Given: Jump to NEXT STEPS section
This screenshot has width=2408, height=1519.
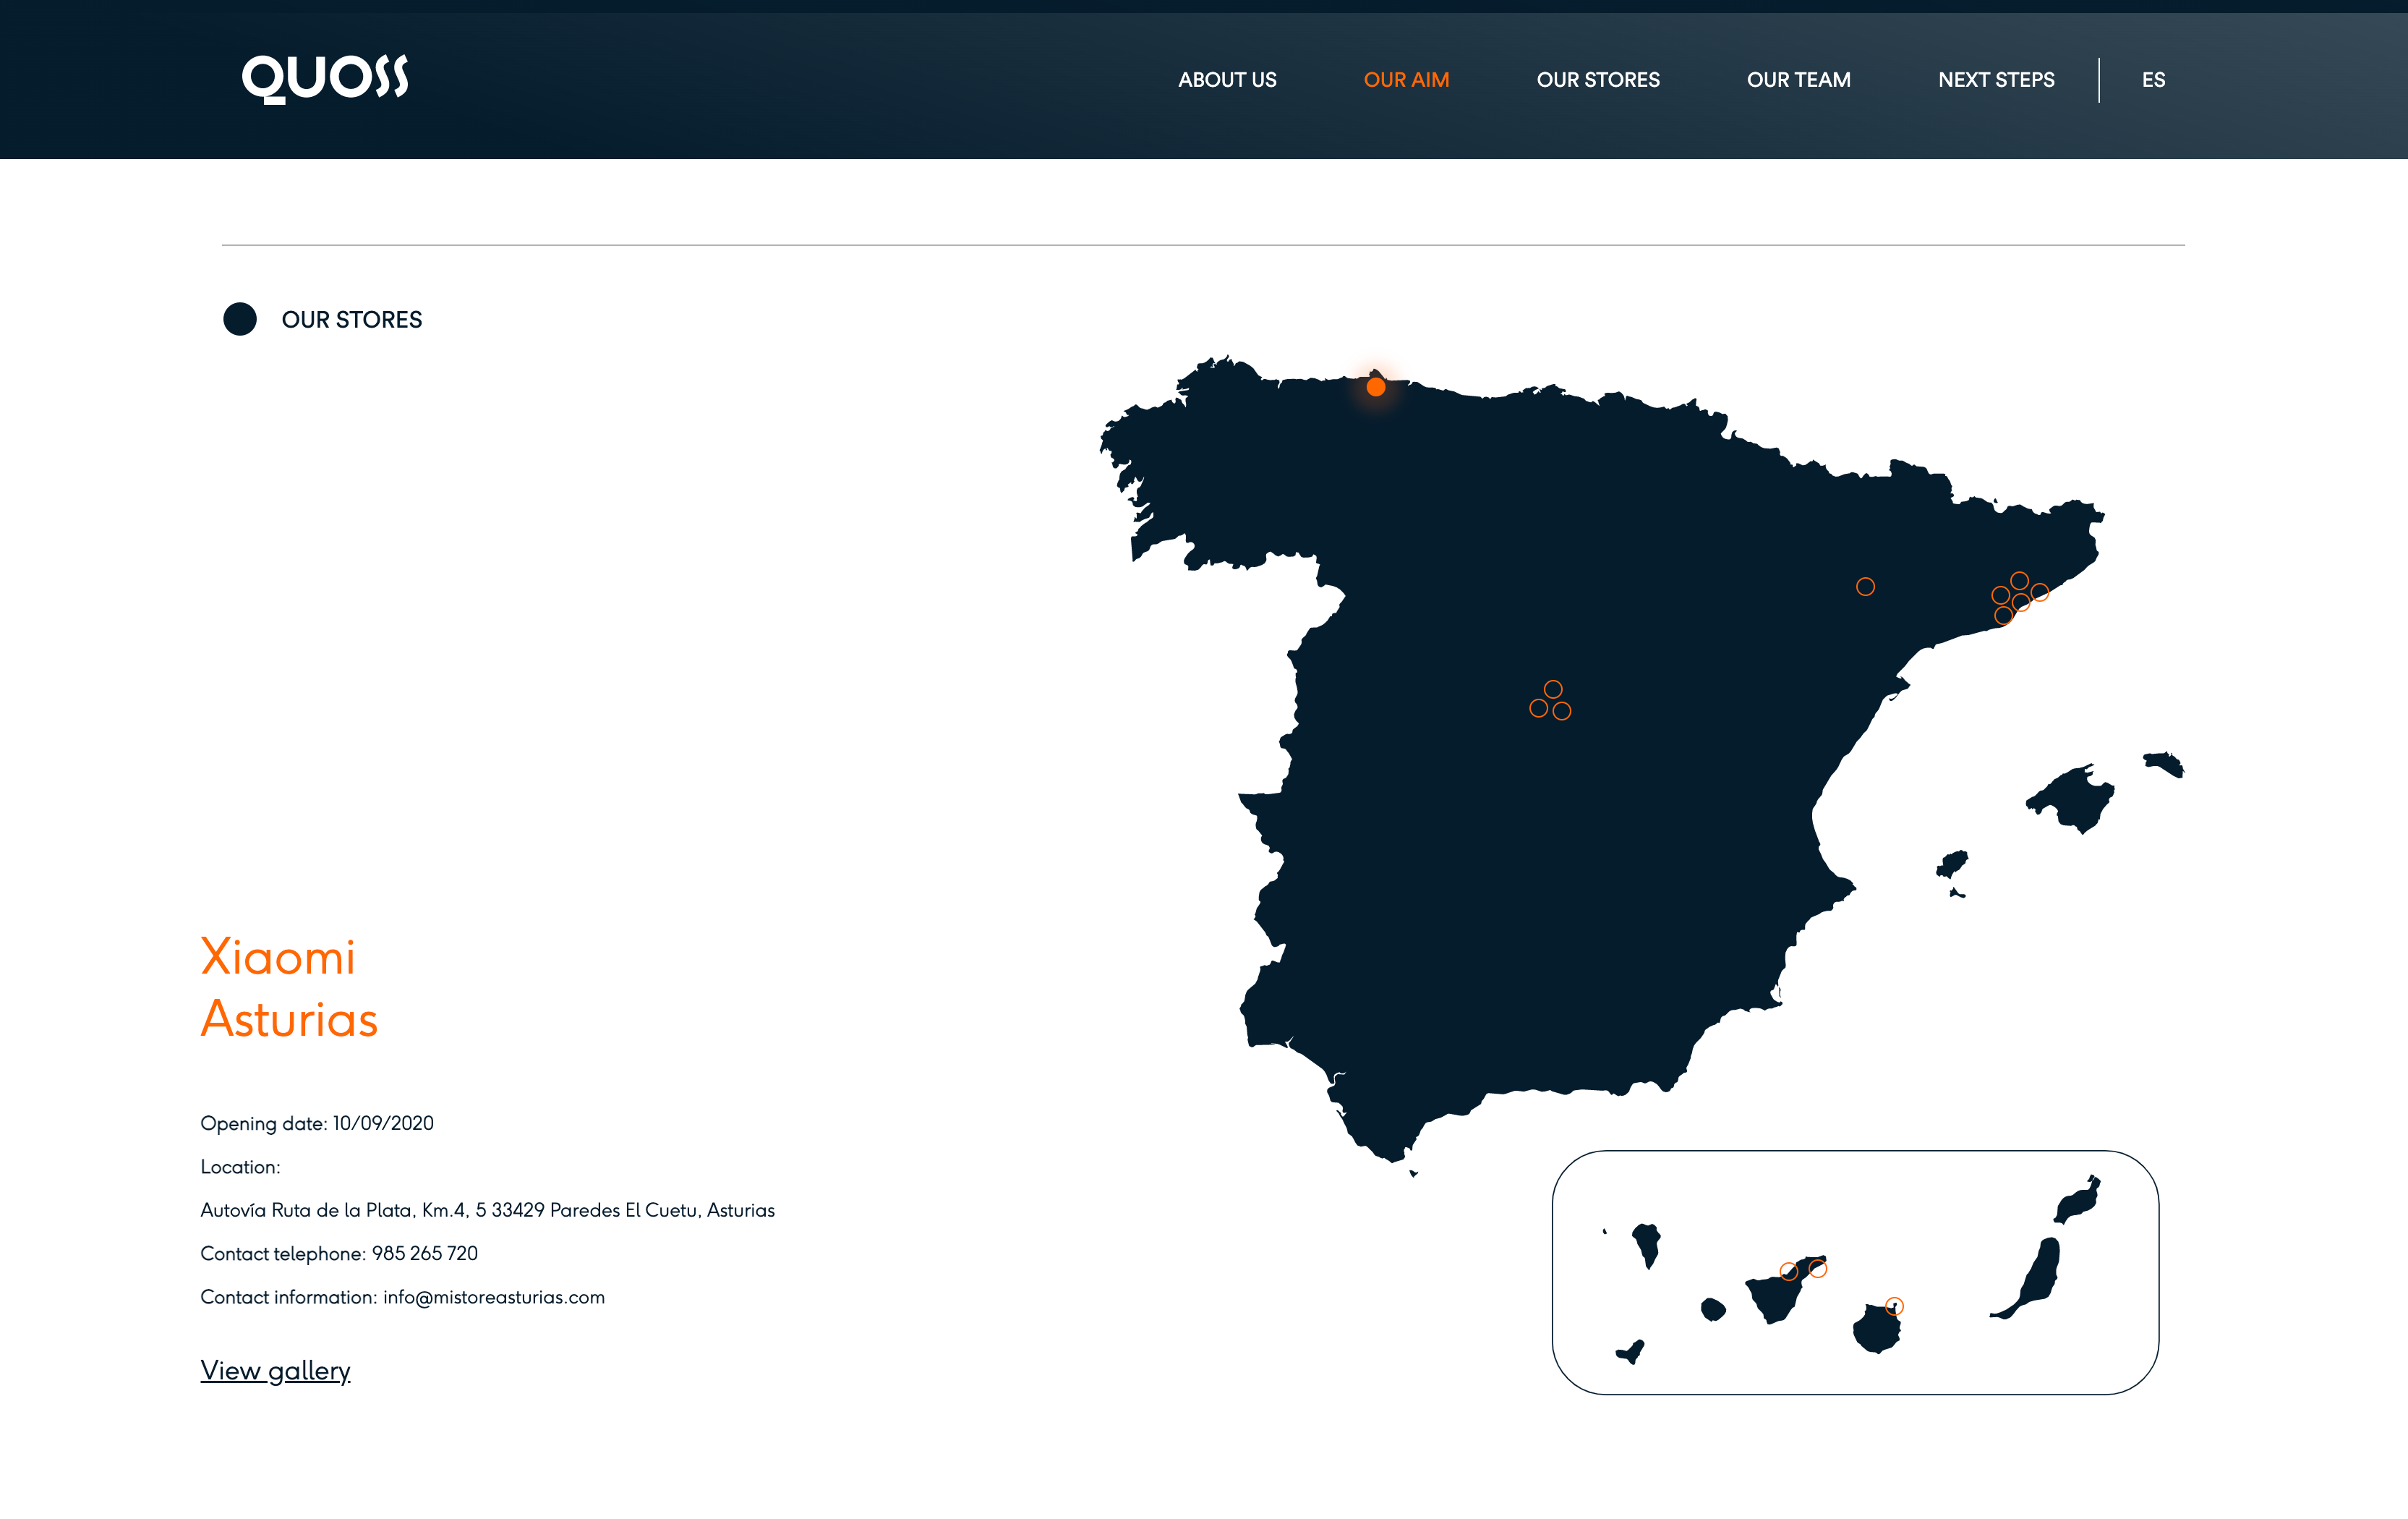Looking at the screenshot, I should click(x=1996, y=80).
